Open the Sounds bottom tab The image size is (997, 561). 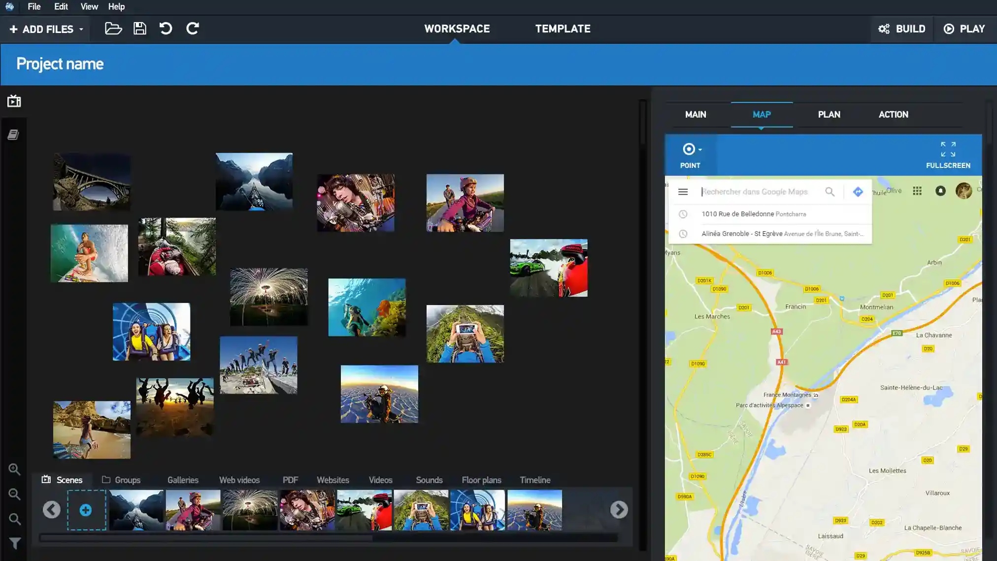click(429, 480)
